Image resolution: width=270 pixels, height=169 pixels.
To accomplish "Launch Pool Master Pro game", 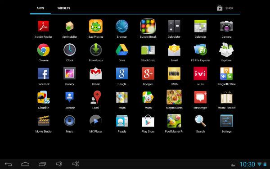I will pyautogui.click(x=174, y=121).
